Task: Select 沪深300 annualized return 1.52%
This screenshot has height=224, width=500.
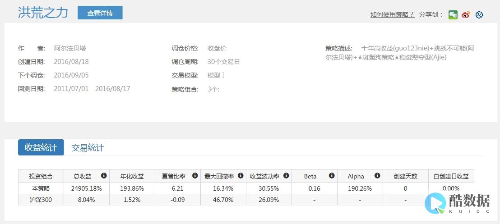Action: click(x=132, y=200)
